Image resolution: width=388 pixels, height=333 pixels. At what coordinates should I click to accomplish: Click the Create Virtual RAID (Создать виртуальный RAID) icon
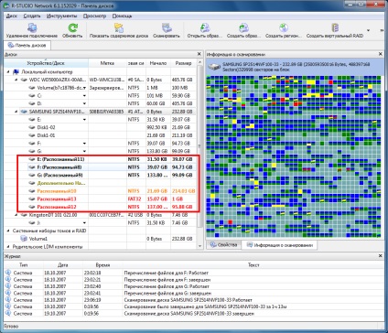coord(335,28)
